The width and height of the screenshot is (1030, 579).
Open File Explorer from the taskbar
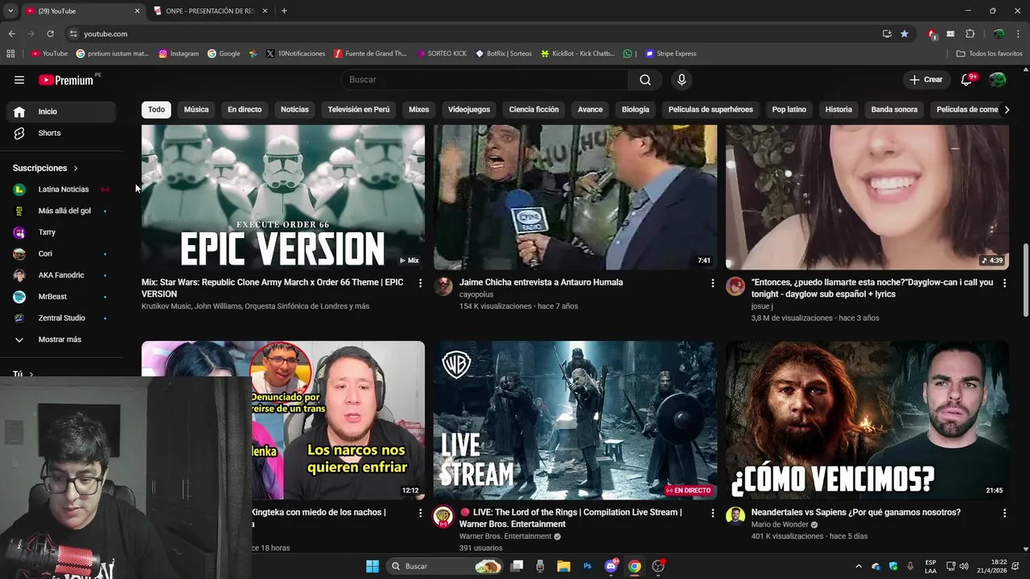pos(563,566)
